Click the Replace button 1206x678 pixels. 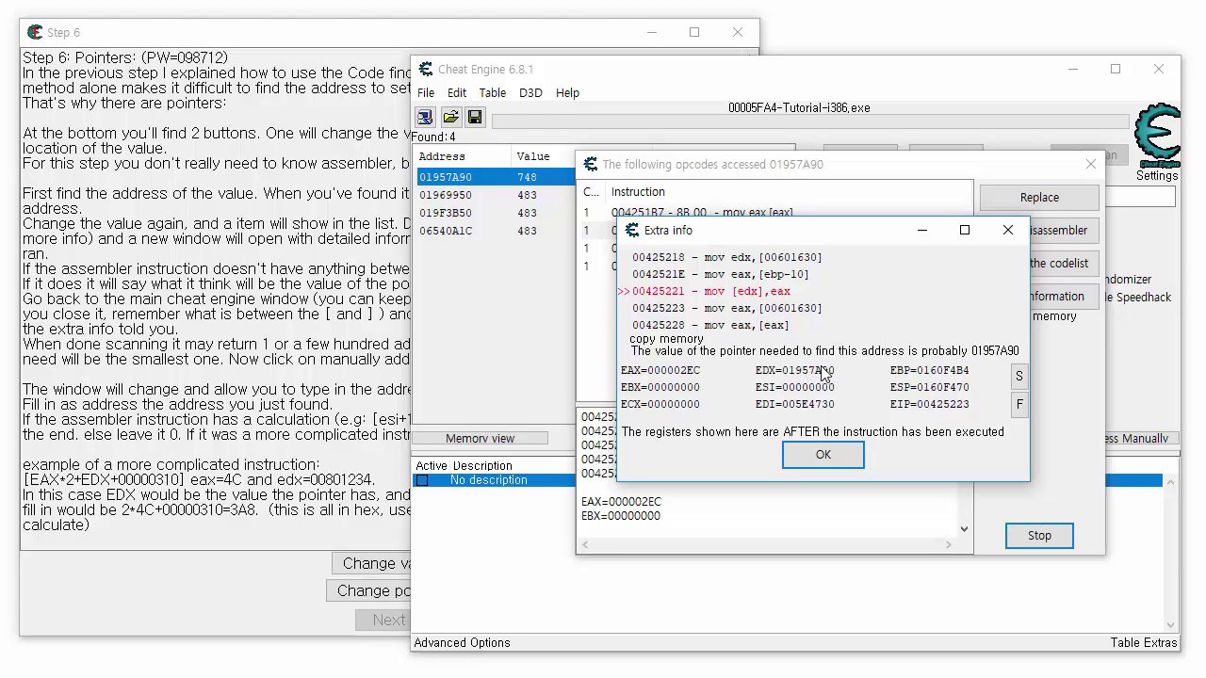1039,197
